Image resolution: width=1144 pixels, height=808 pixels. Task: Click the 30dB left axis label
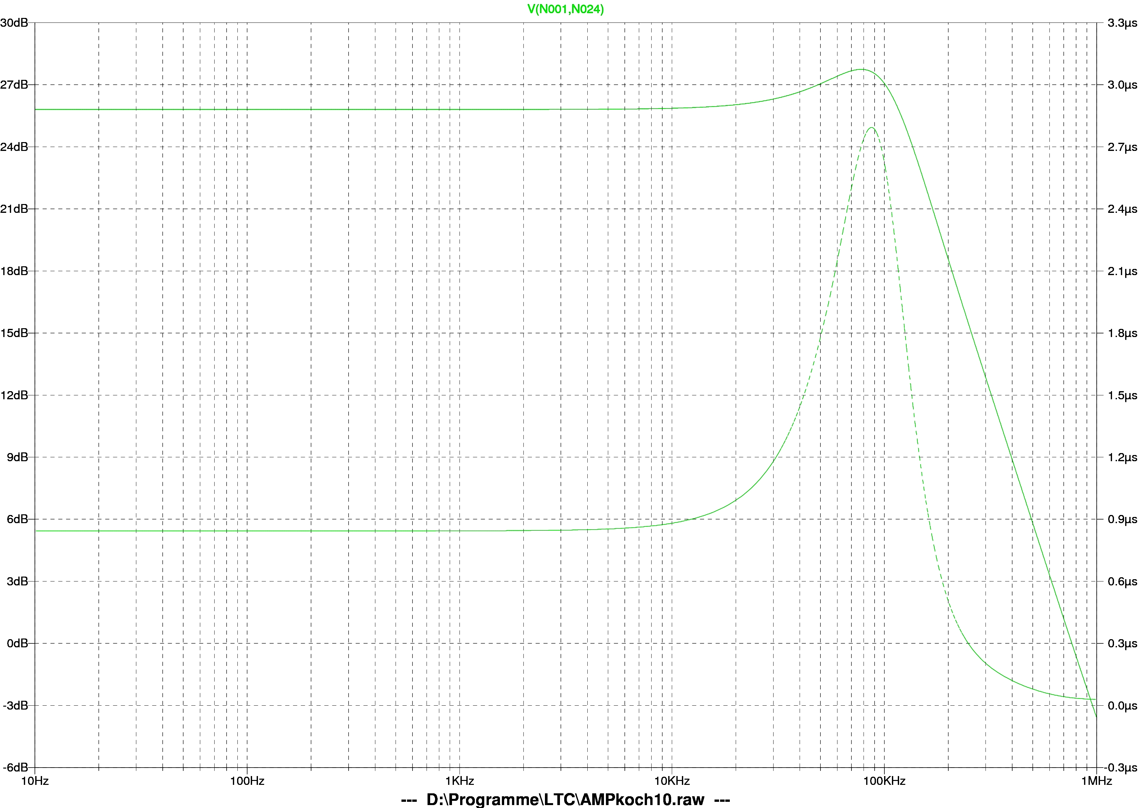pyautogui.click(x=14, y=23)
